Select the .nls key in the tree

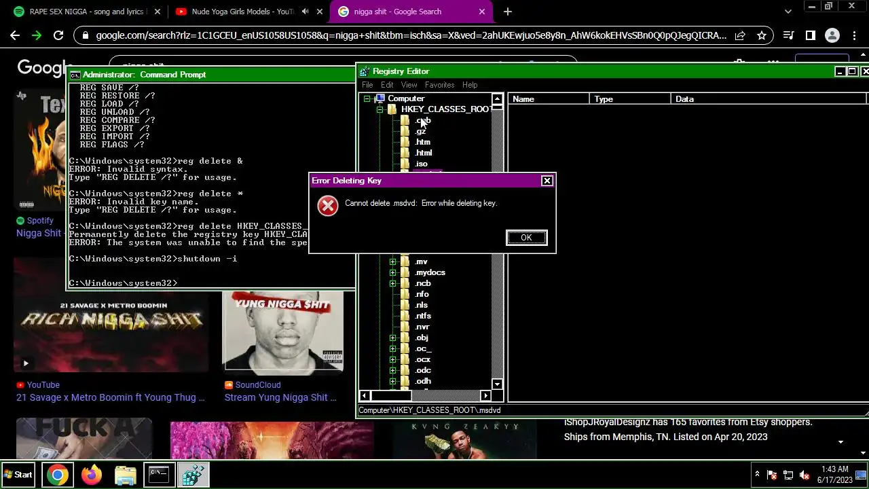click(422, 305)
